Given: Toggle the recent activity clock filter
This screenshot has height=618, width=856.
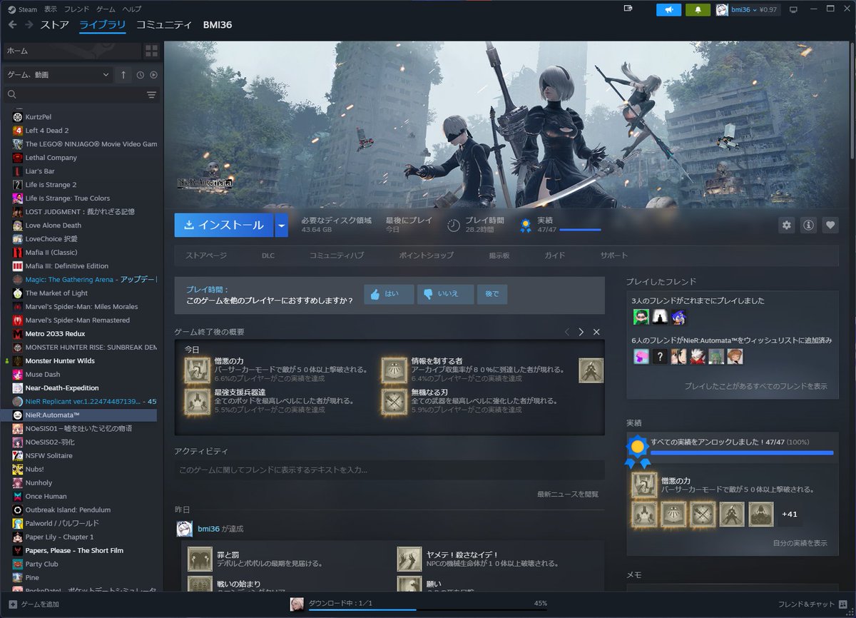Looking at the screenshot, I should click(x=141, y=75).
